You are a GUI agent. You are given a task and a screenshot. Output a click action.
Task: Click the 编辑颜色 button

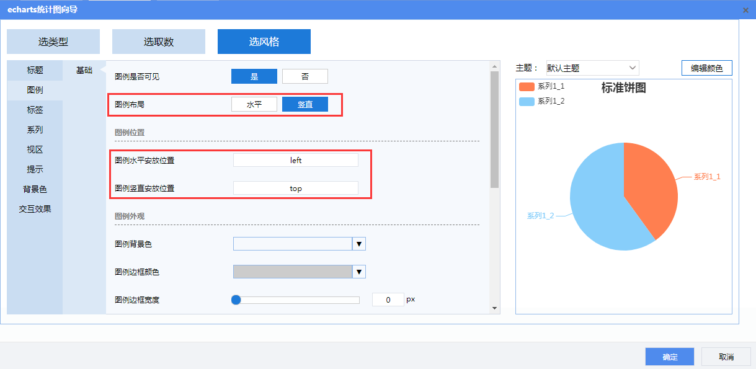tap(706, 68)
